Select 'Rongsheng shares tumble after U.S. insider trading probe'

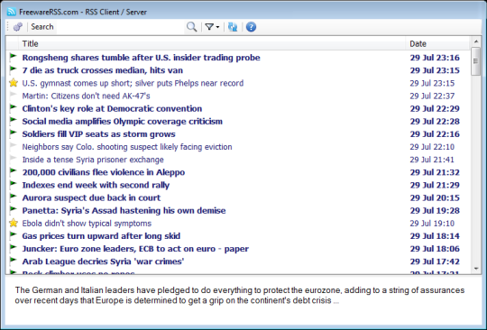(141, 58)
